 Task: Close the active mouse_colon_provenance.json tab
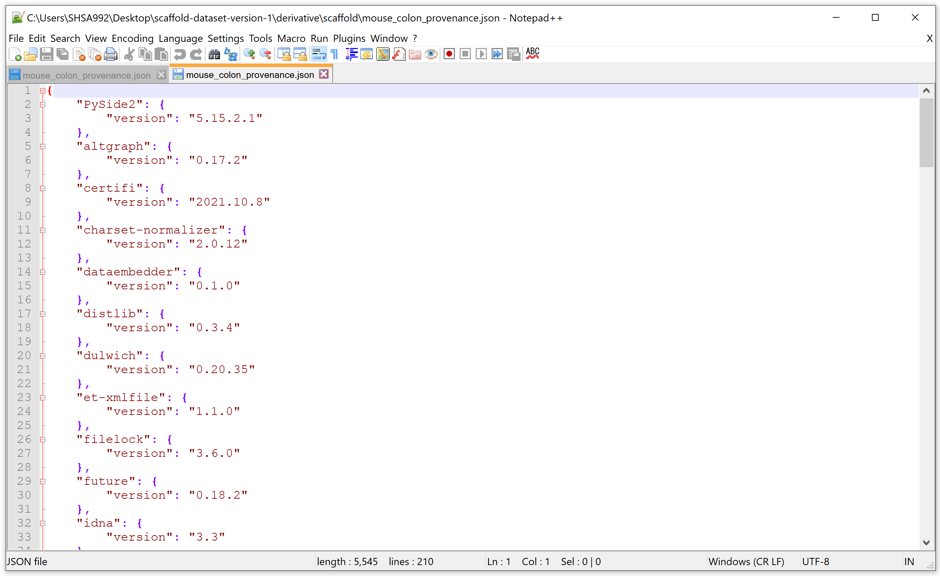[x=324, y=74]
